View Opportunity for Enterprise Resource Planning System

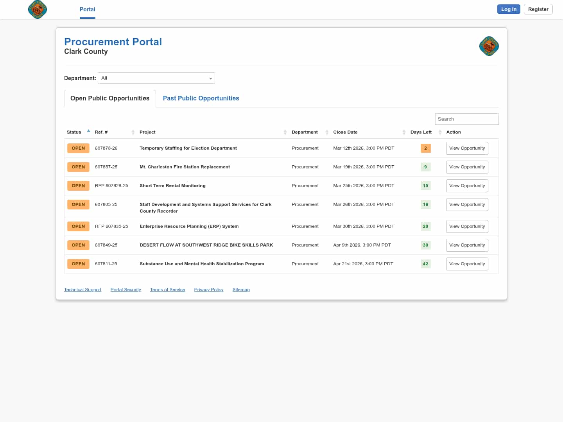[467, 227]
